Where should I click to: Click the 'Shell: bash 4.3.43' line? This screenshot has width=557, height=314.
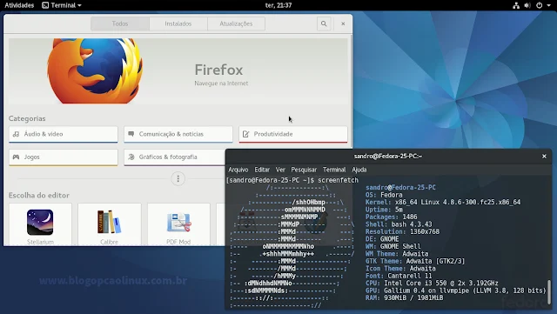(x=399, y=224)
